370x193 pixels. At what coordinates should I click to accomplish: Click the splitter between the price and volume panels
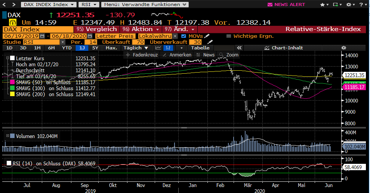point(184,128)
